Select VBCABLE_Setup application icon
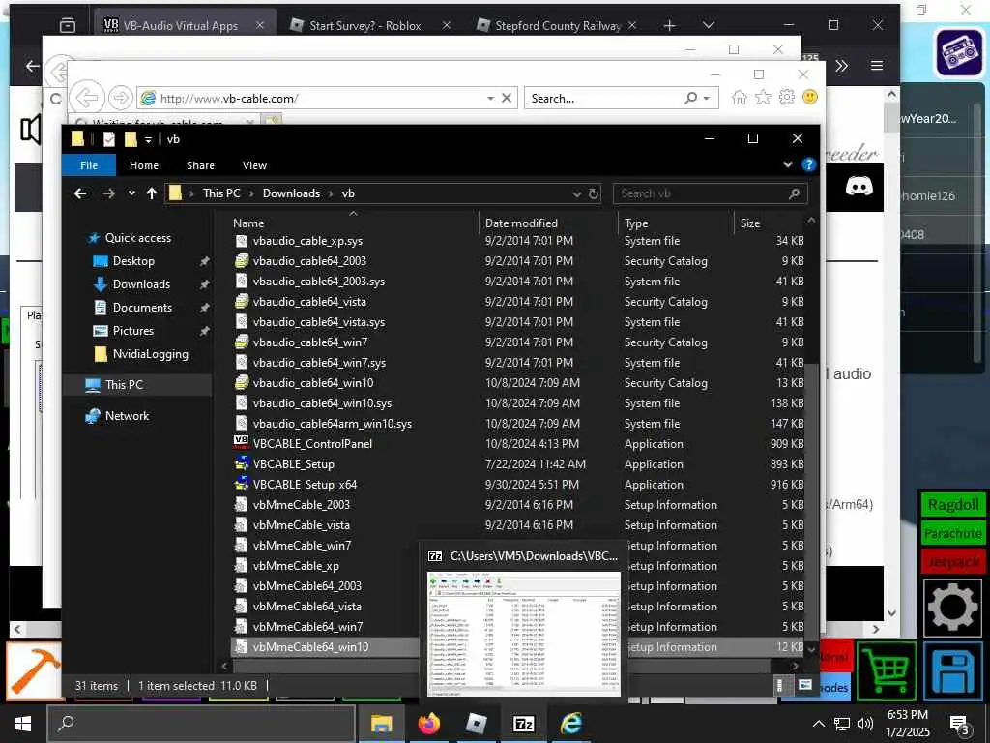The width and height of the screenshot is (990, 743). [241, 463]
